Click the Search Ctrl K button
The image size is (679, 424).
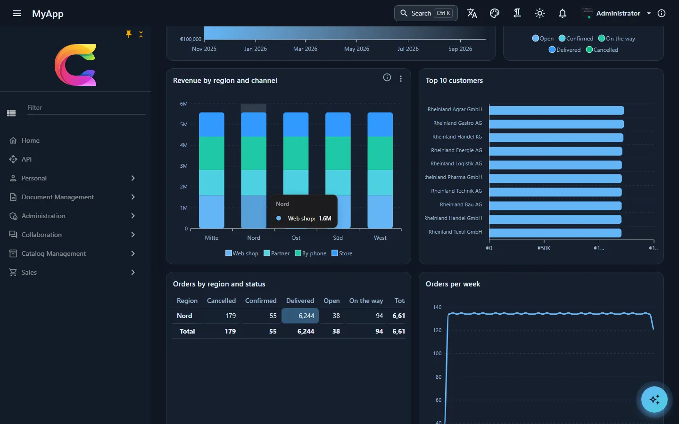[x=426, y=13]
